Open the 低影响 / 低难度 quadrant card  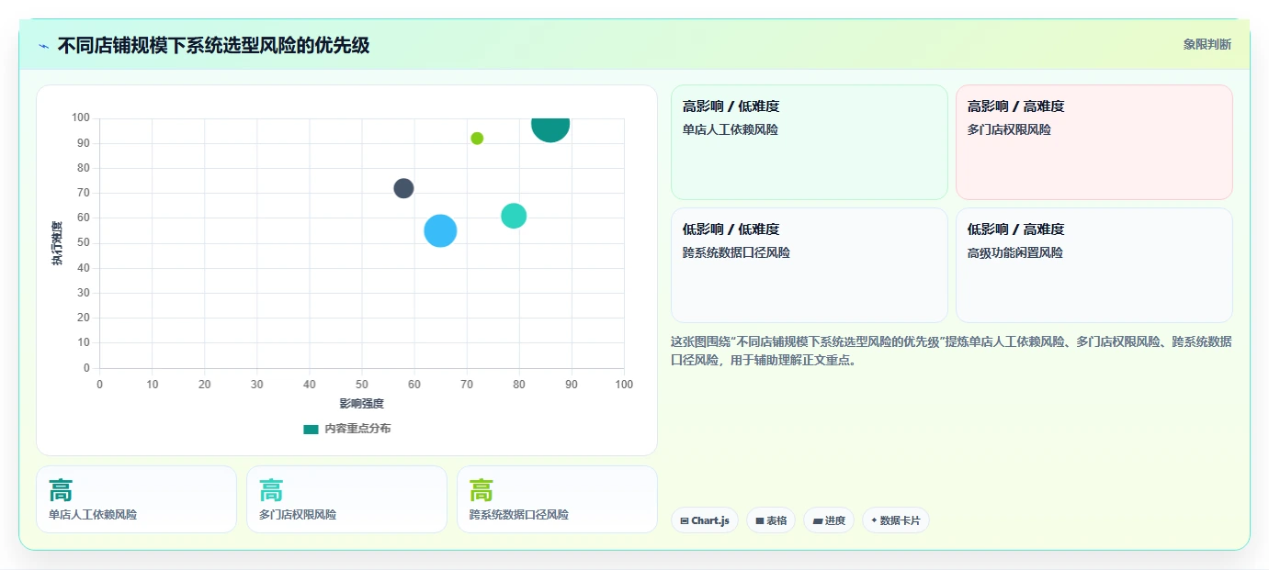pyautogui.click(x=809, y=265)
